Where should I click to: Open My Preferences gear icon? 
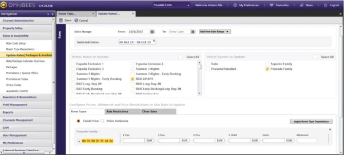[x=235, y=5]
